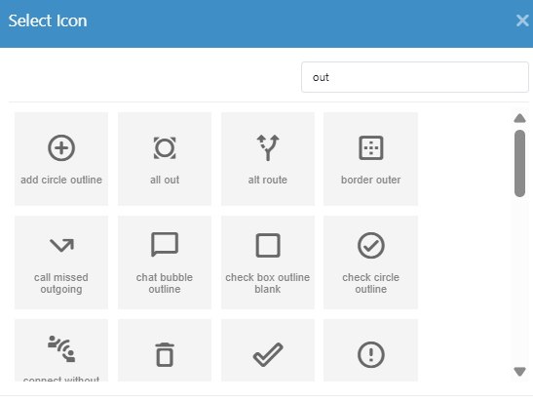Viewport: 533px width, 403px height.
Task: Select the connect without contact icon
Action: tap(61, 350)
